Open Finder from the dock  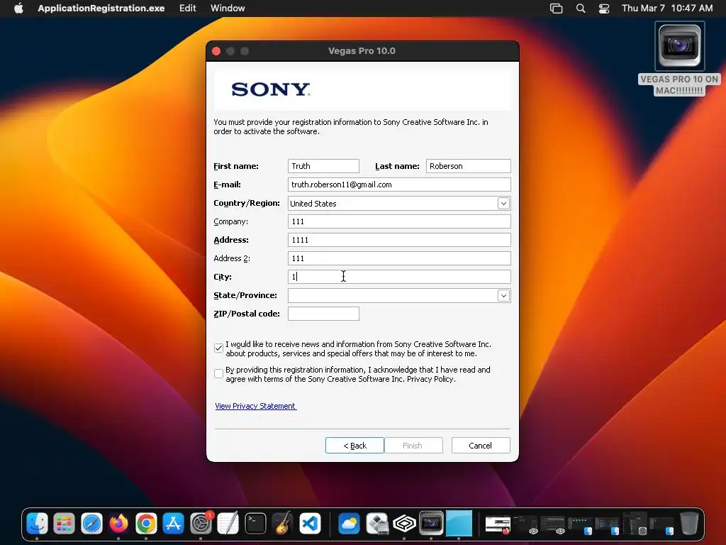(37, 524)
